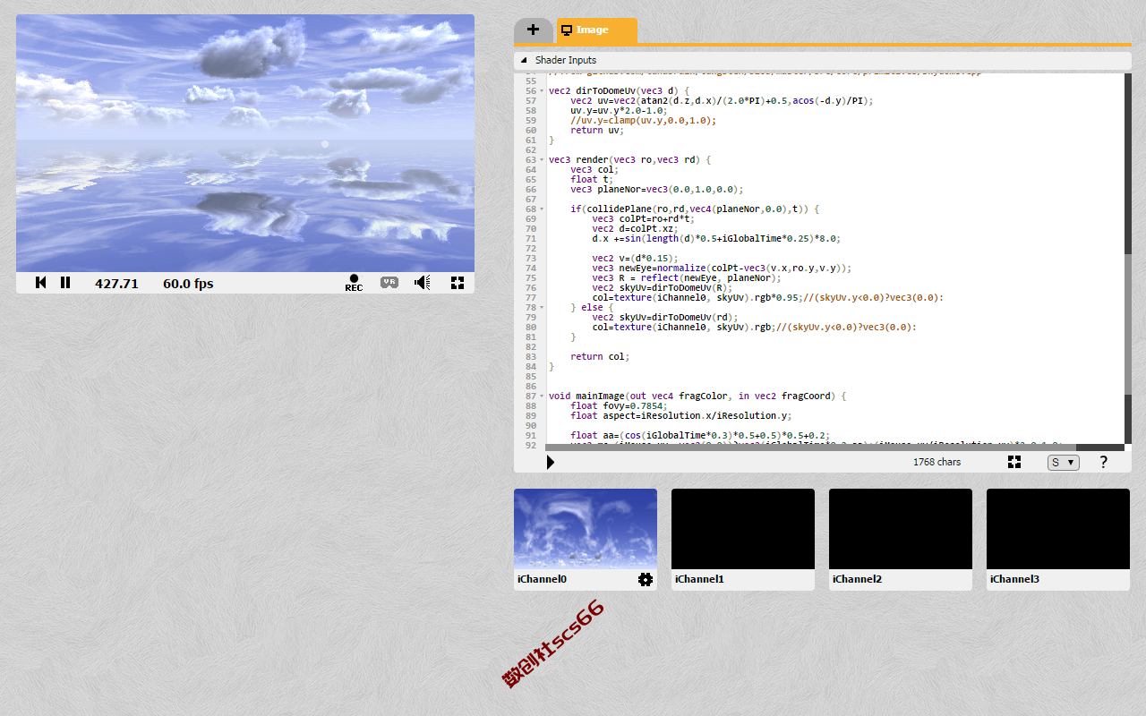1146x716 pixels.
Task: Enable VR mode on the preview
Action: pos(389,283)
